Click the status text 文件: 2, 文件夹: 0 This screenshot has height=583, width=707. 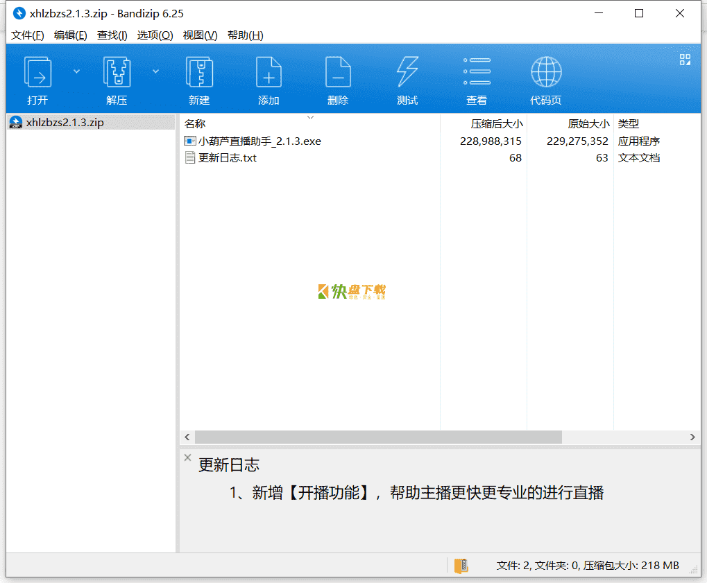537,566
